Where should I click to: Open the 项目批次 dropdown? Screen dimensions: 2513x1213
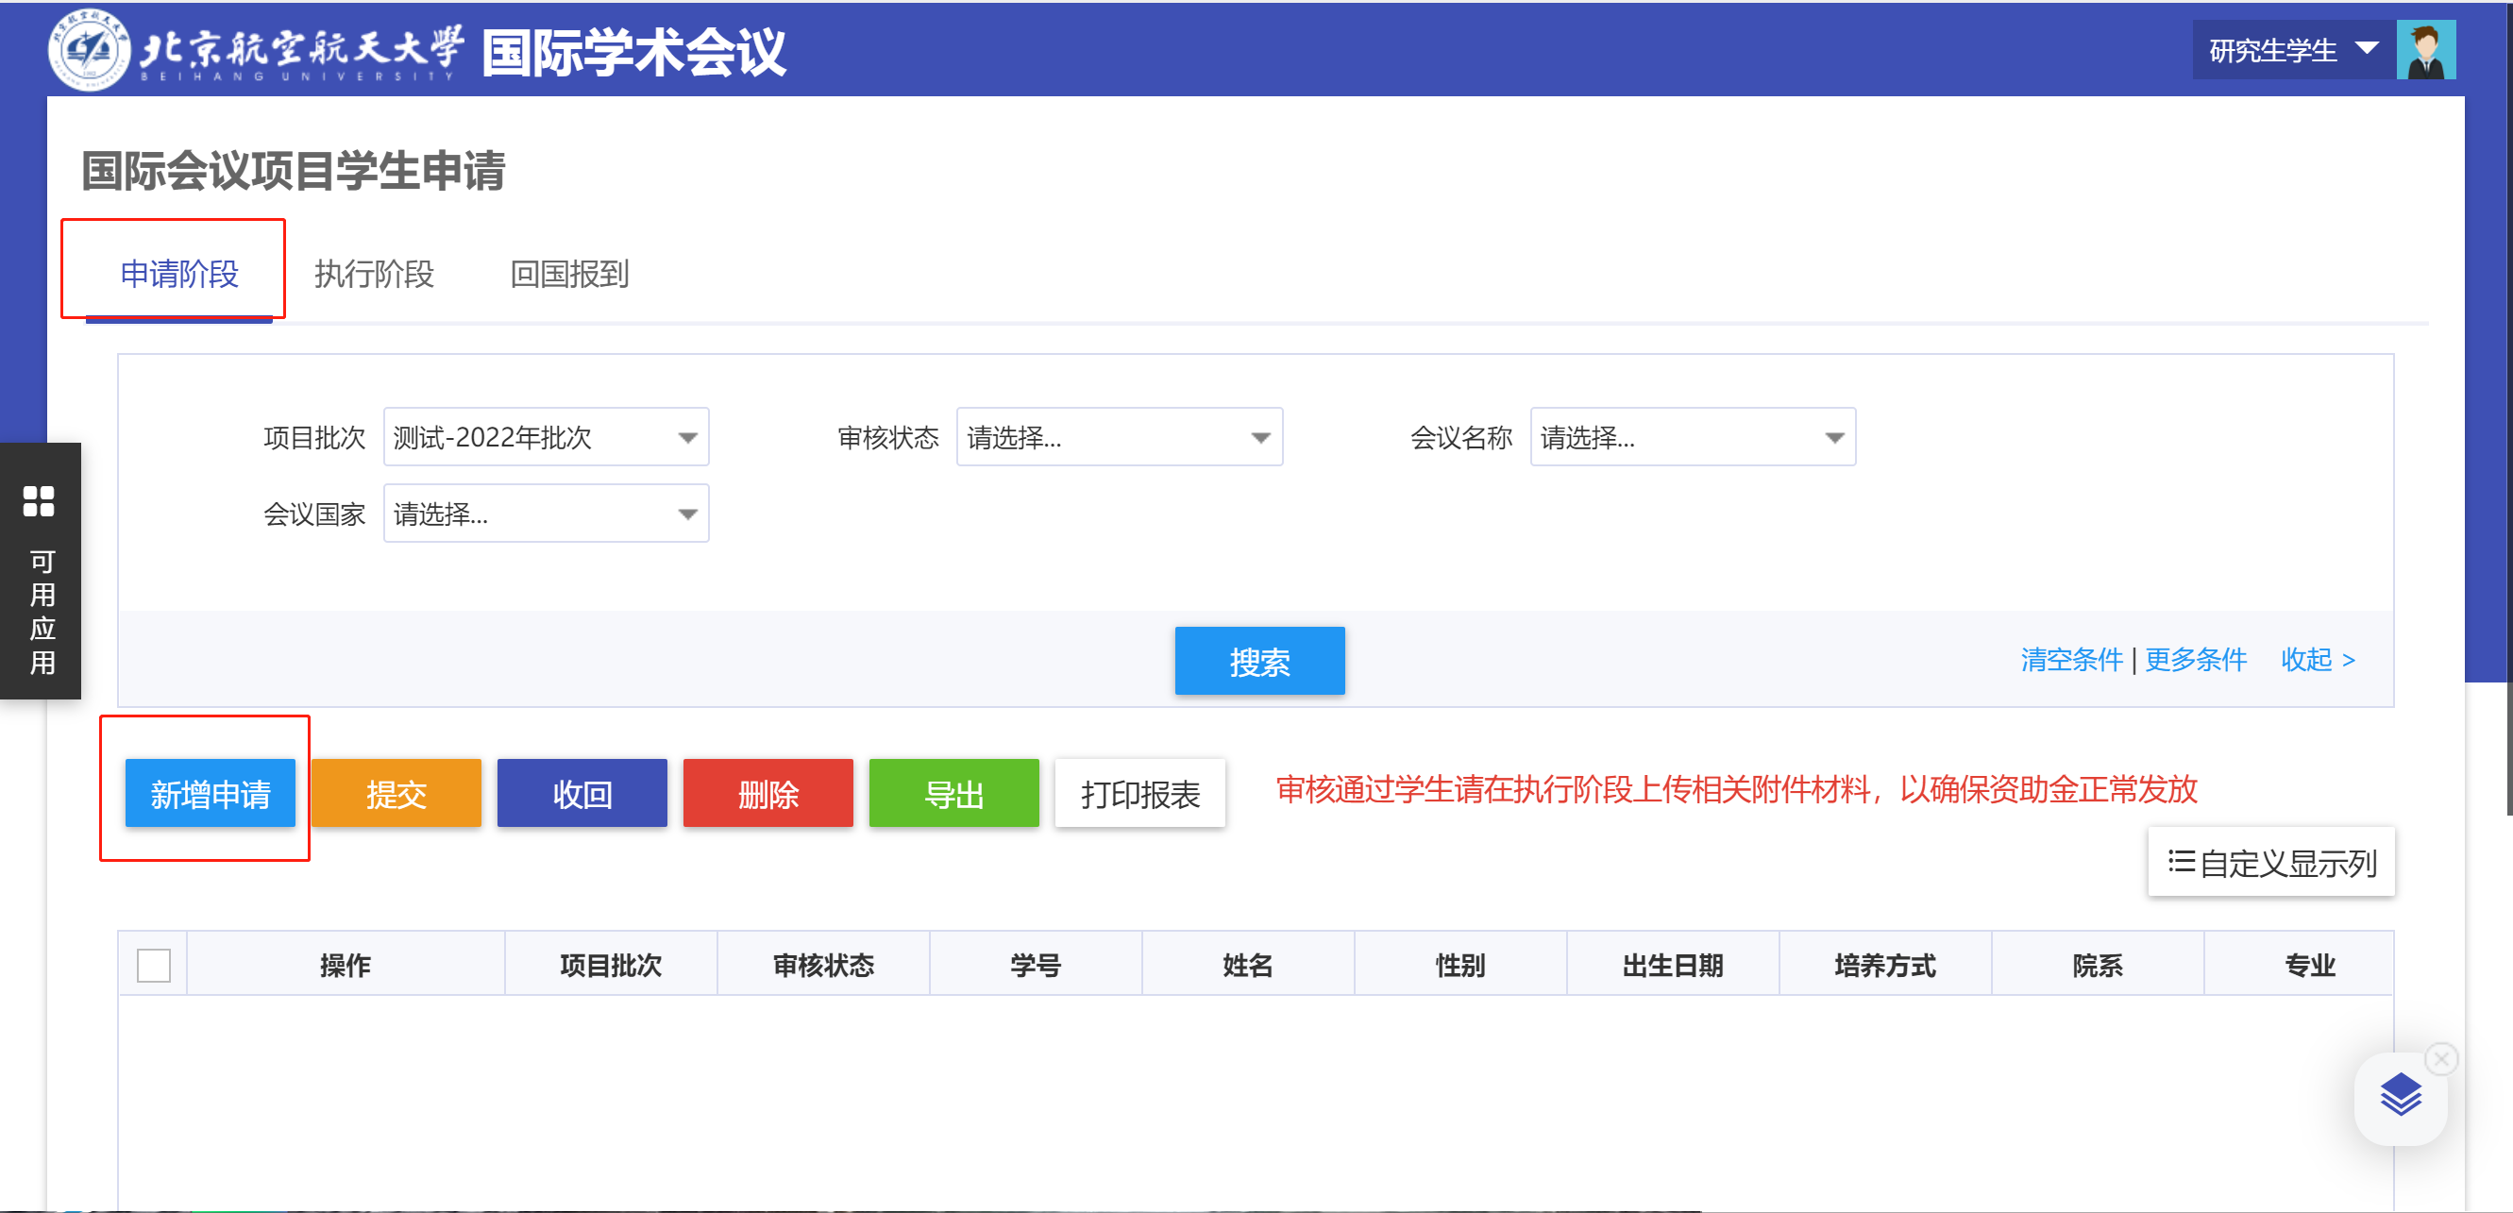click(x=546, y=437)
